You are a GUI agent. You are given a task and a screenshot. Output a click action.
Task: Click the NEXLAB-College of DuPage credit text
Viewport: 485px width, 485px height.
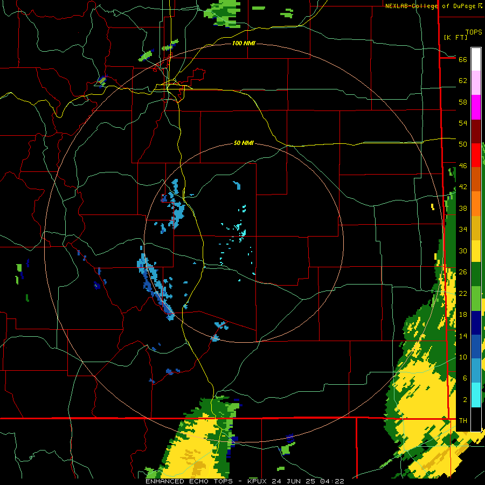click(x=431, y=6)
